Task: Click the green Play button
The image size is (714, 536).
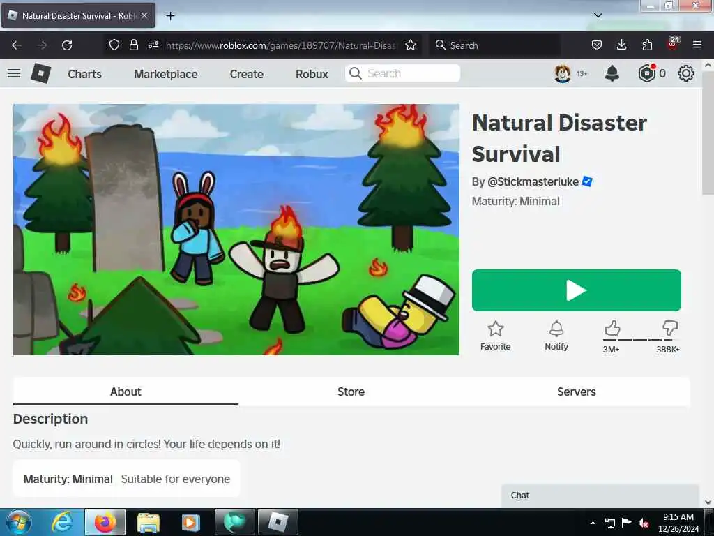Action: [576, 290]
